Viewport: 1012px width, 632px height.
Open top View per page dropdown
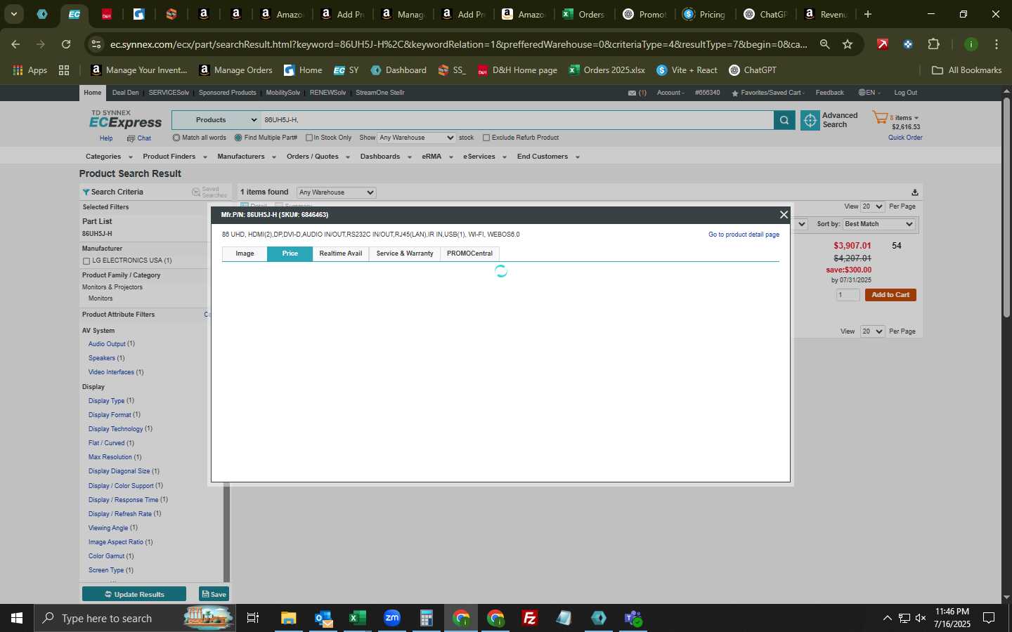[x=872, y=206]
